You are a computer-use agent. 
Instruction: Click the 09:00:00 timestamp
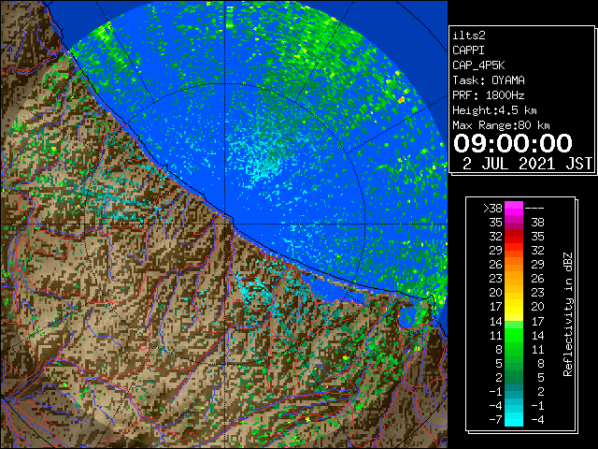tap(513, 143)
